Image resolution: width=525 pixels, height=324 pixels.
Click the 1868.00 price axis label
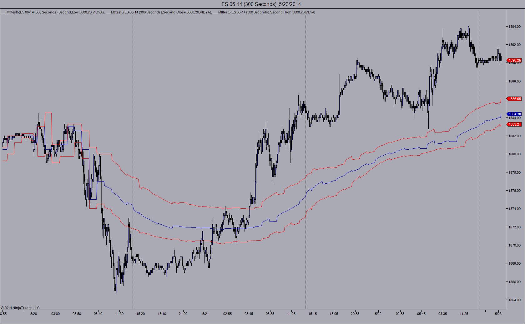click(x=515, y=263)
